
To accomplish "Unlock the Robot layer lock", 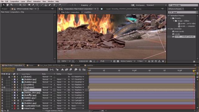I will point(9,77).
